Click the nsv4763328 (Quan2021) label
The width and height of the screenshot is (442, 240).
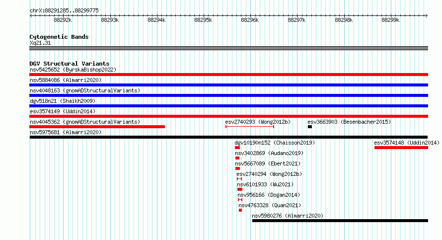(270, 205)
